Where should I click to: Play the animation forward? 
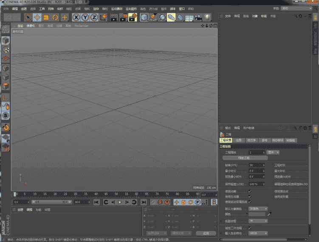click(120, 202)
